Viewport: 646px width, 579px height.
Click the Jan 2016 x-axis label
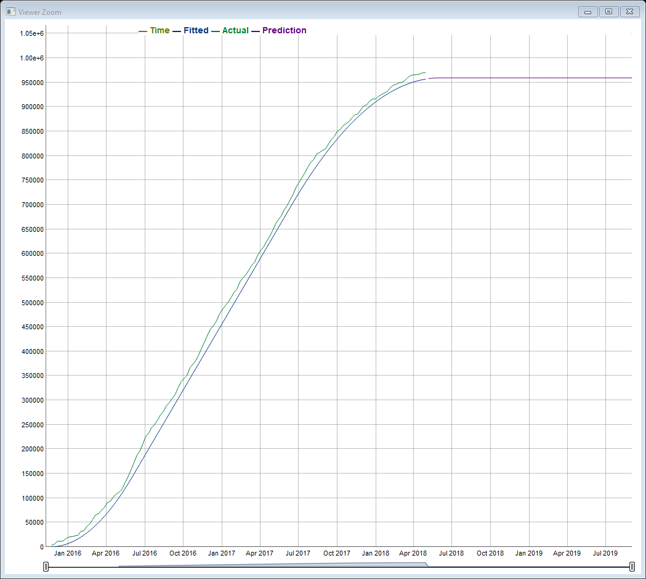point(68,554)
